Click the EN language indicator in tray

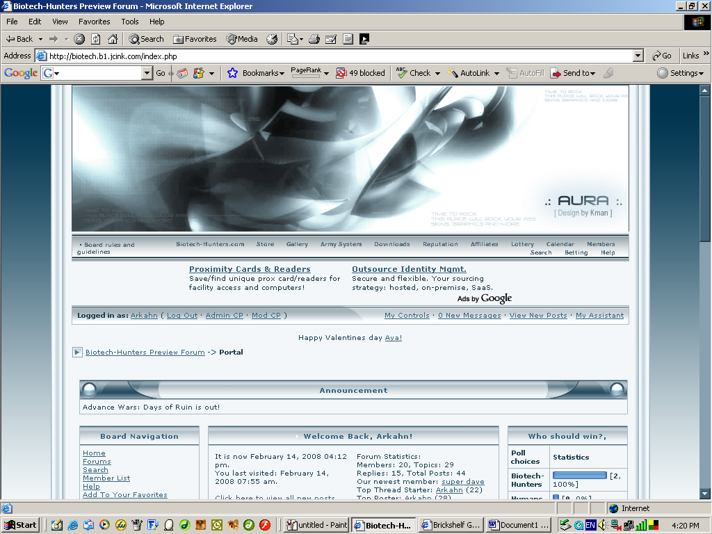[590, 525]
